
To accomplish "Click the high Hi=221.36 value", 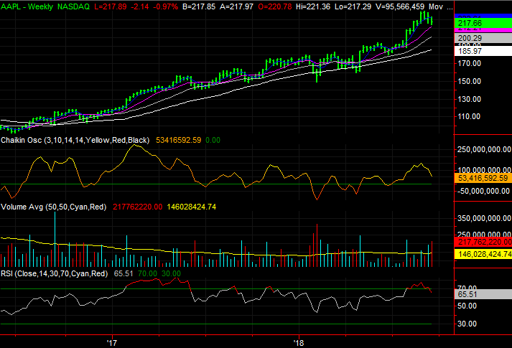I will click(x=313, y=6).
